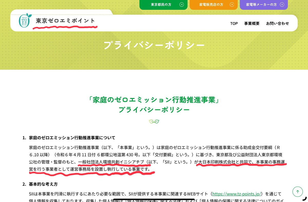The height and width of the screenshot is (202, 308).
Task: Click section heading 家庭のゼロエミッション行動推進事業について
Action: [x=72, y=138]
